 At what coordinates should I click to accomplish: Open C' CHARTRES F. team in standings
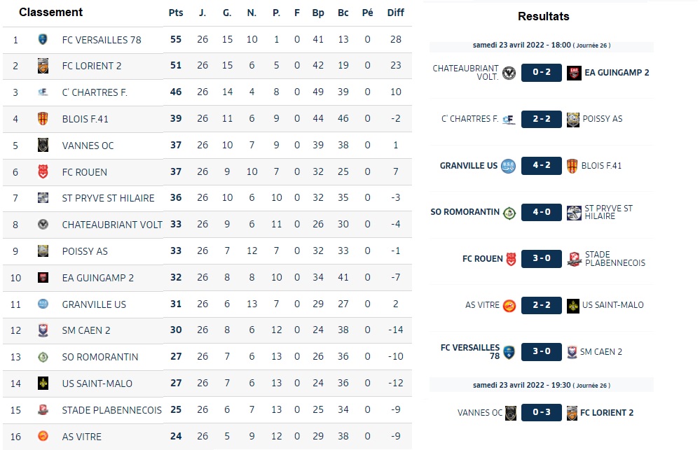(95, 93)
